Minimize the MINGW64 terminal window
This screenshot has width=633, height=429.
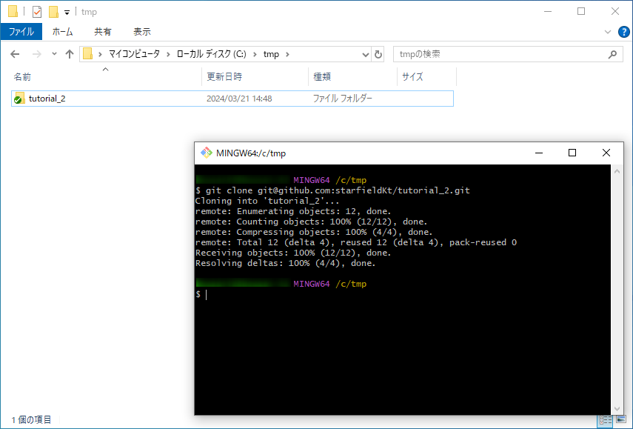coord(539,153)
